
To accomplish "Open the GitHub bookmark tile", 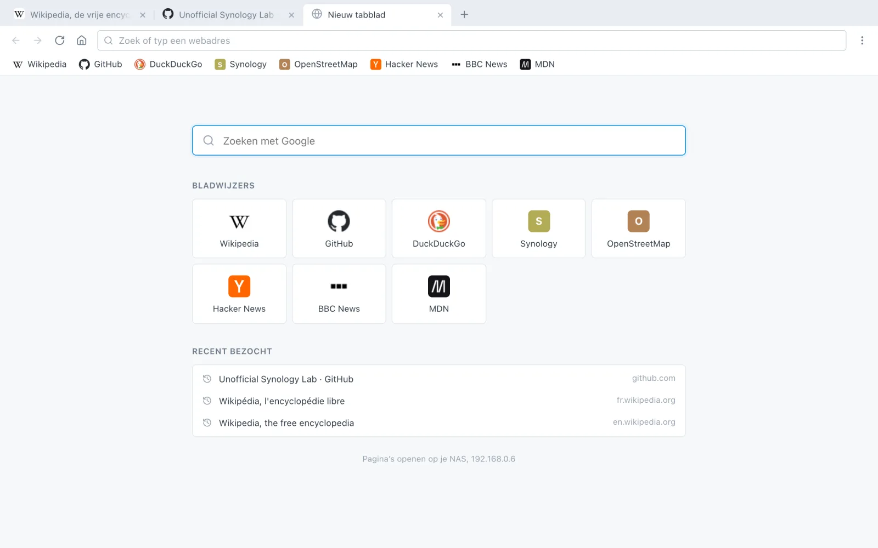I will tap(339, 229).
